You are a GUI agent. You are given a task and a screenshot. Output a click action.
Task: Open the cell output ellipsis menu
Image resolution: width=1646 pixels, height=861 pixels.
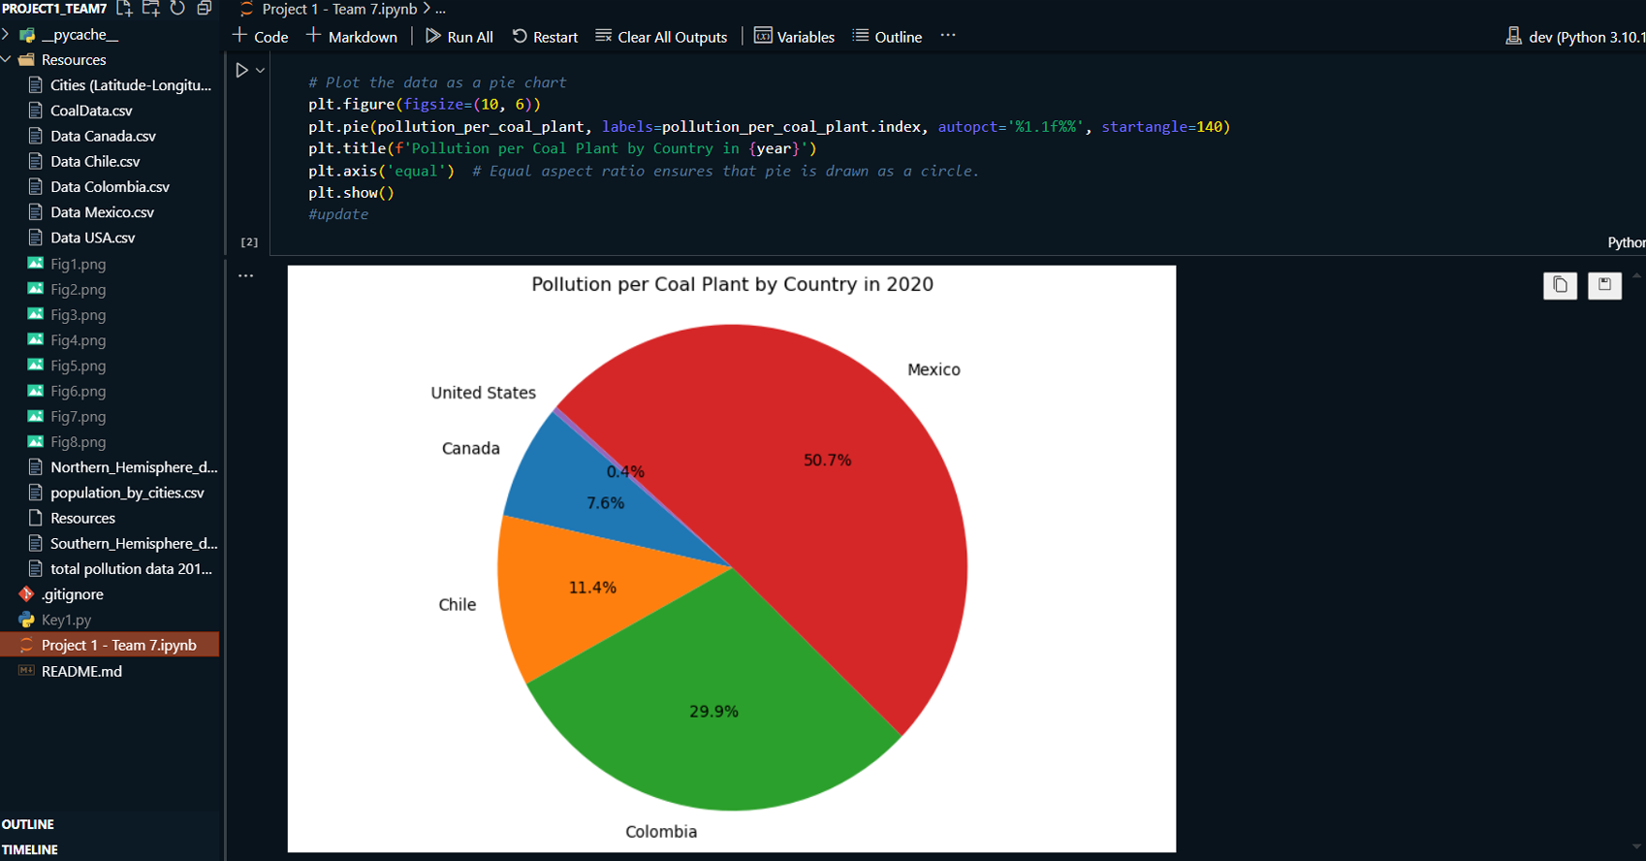pyautogui.click(x=246, y=276)
